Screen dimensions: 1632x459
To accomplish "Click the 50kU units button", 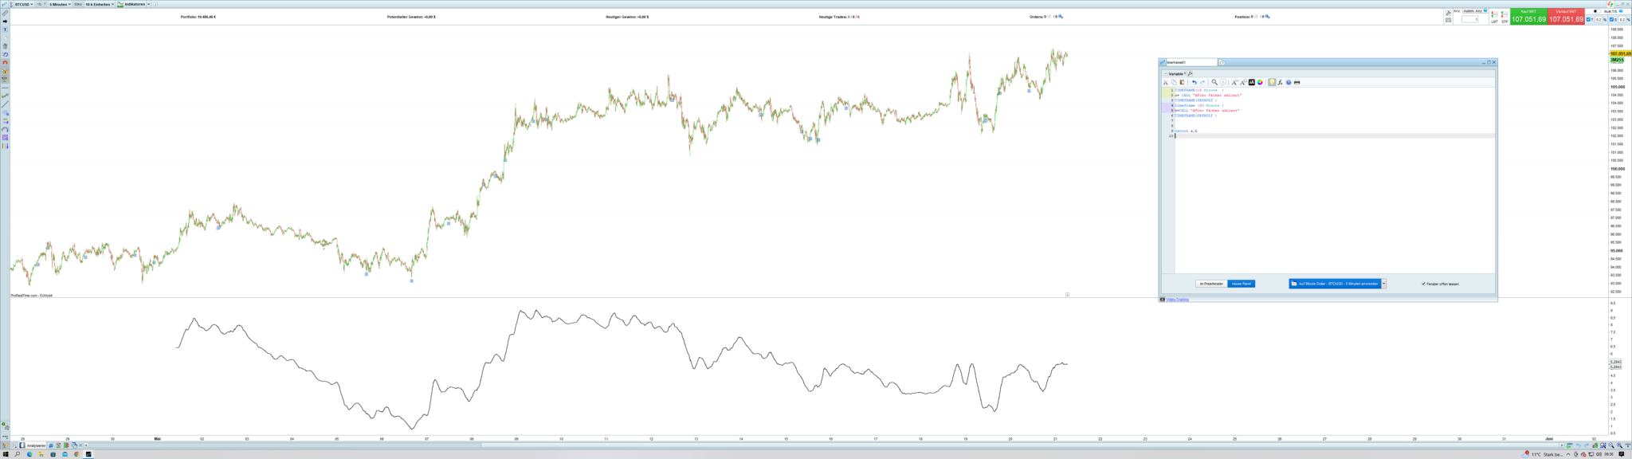I will pos(78,4).
